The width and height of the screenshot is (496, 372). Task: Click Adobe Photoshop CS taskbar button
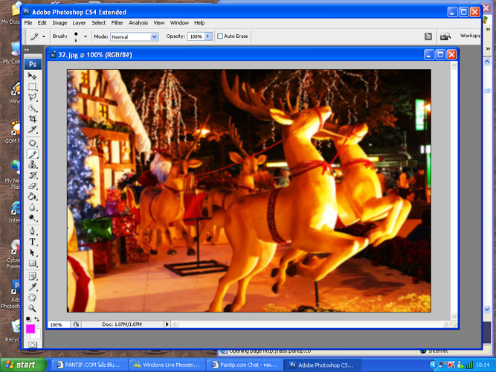tap(322, 365)
